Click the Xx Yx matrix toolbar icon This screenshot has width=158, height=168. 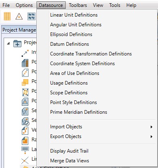click(x=32, y=17)
